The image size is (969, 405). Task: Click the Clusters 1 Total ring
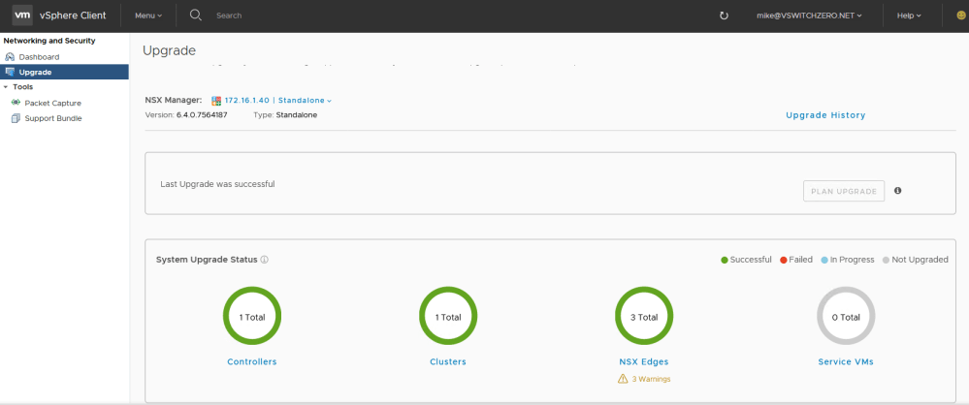448,317
